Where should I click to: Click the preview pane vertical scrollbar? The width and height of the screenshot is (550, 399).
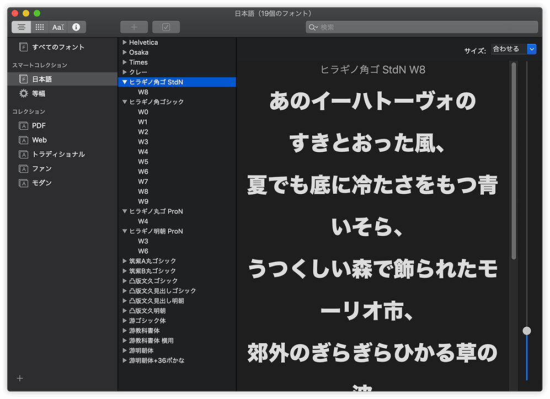click(x=514, y=161)
